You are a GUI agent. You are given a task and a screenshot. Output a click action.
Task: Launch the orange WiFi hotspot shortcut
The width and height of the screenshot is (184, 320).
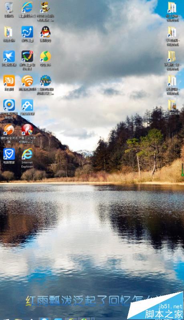tap(27, 82)
